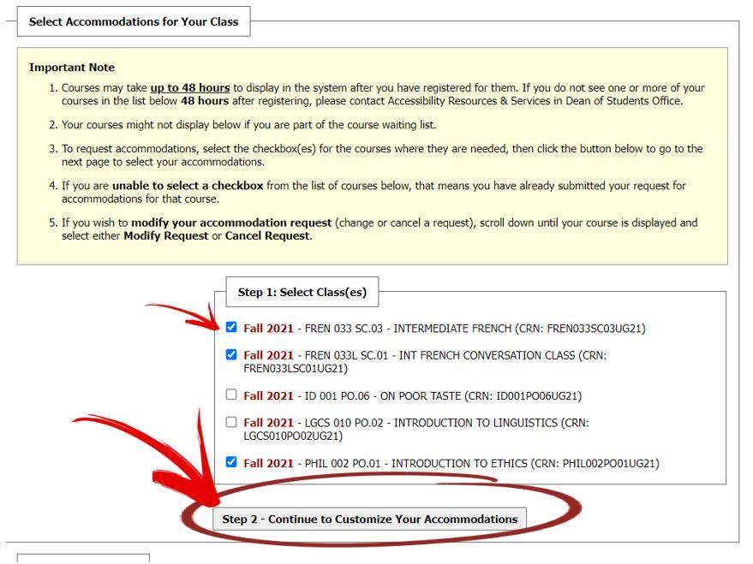
Task: Click the 'Step 1: Select Class(es)' heading
Action: click(x=302, y=292)
